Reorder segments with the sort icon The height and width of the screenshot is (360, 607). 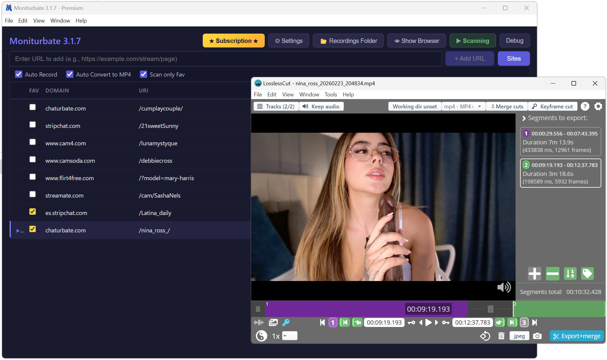pos(570,274)
